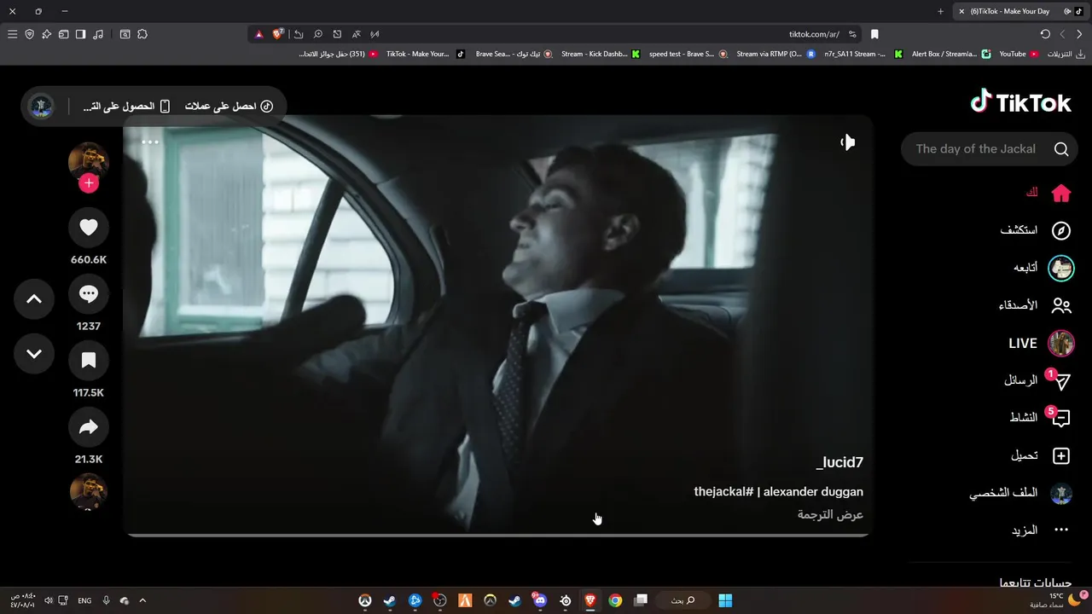This screenshot has width=1092, height=614.
Task: Reload the page
Action: (x=1045, y=34)
